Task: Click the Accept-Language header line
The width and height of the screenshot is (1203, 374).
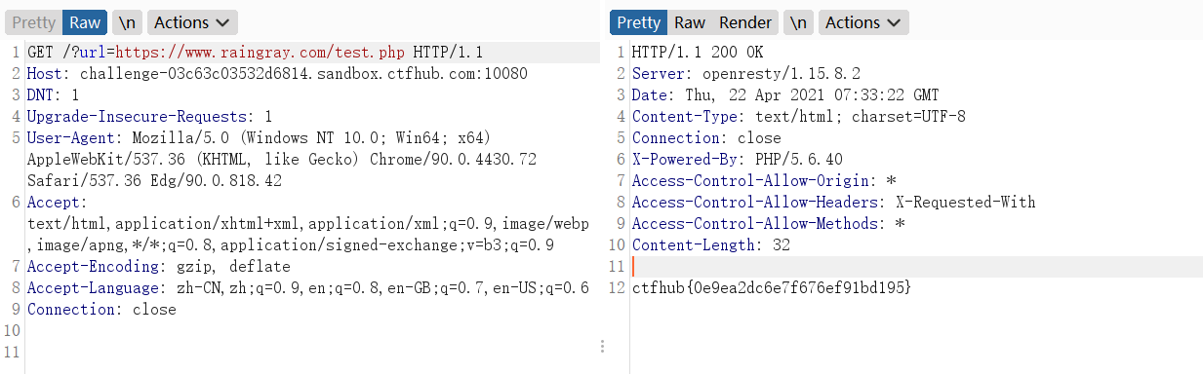Action: (308, 288)
